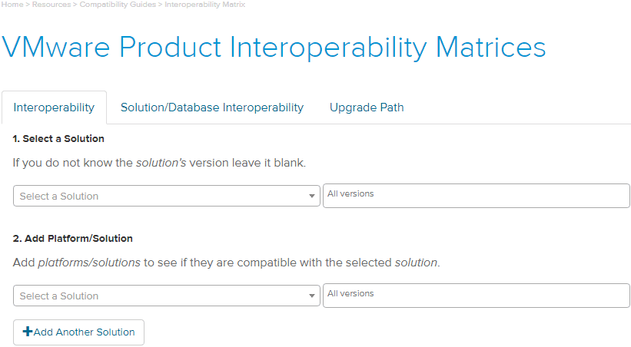Click the dropdown arrow in Add Platform/Solution section
631x347 pixels.
click(312, 296)
